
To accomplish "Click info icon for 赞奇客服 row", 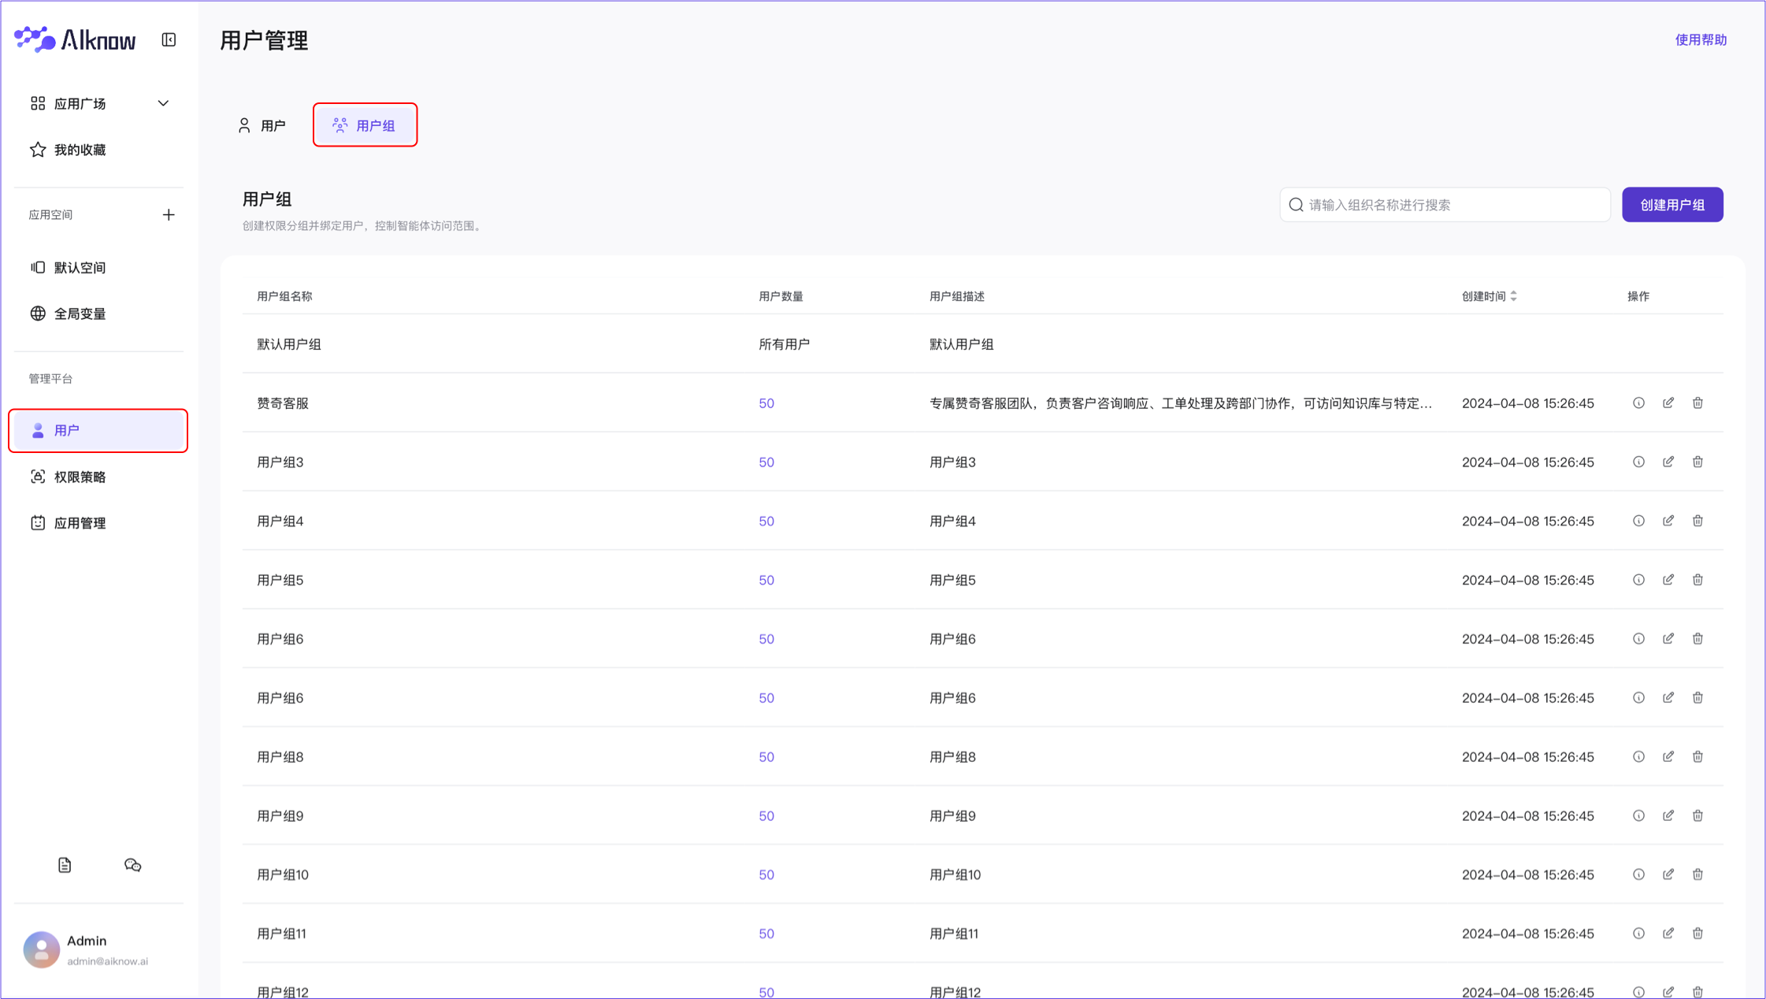I will (x=1638, y=403).
